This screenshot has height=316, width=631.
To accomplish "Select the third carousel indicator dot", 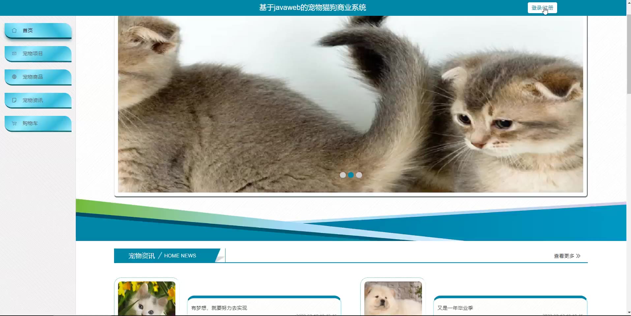I will [359, 175].
